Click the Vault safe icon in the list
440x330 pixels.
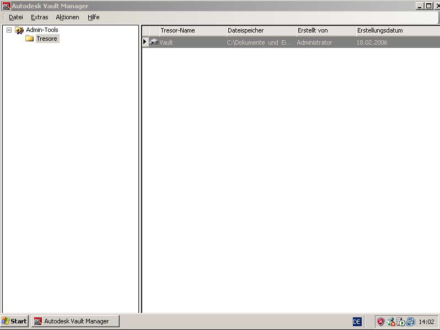pos(154,42)
